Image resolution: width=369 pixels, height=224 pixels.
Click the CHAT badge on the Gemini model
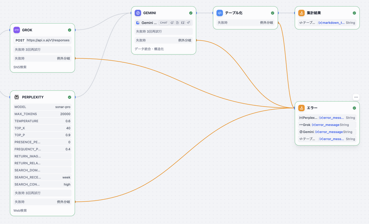click(x=164, y=23)
